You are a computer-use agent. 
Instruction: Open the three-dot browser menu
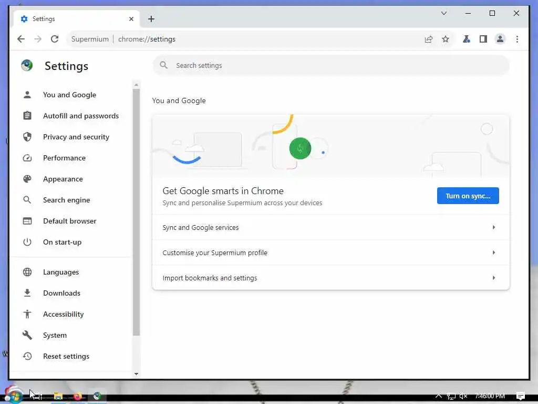click(517, 39)
